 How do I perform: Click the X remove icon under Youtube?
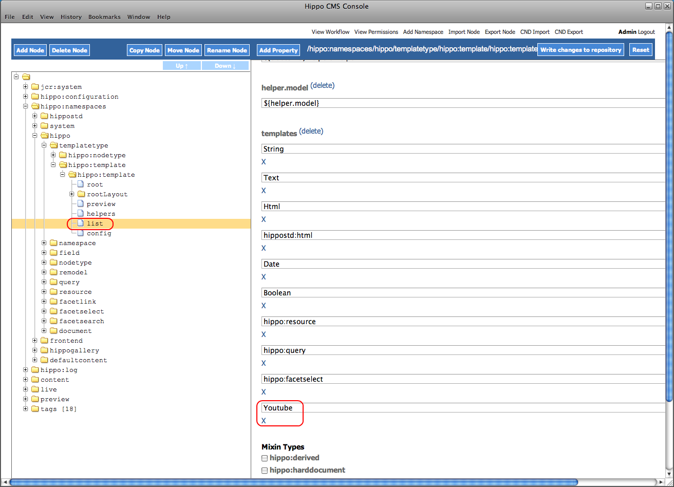click(264, 421)
